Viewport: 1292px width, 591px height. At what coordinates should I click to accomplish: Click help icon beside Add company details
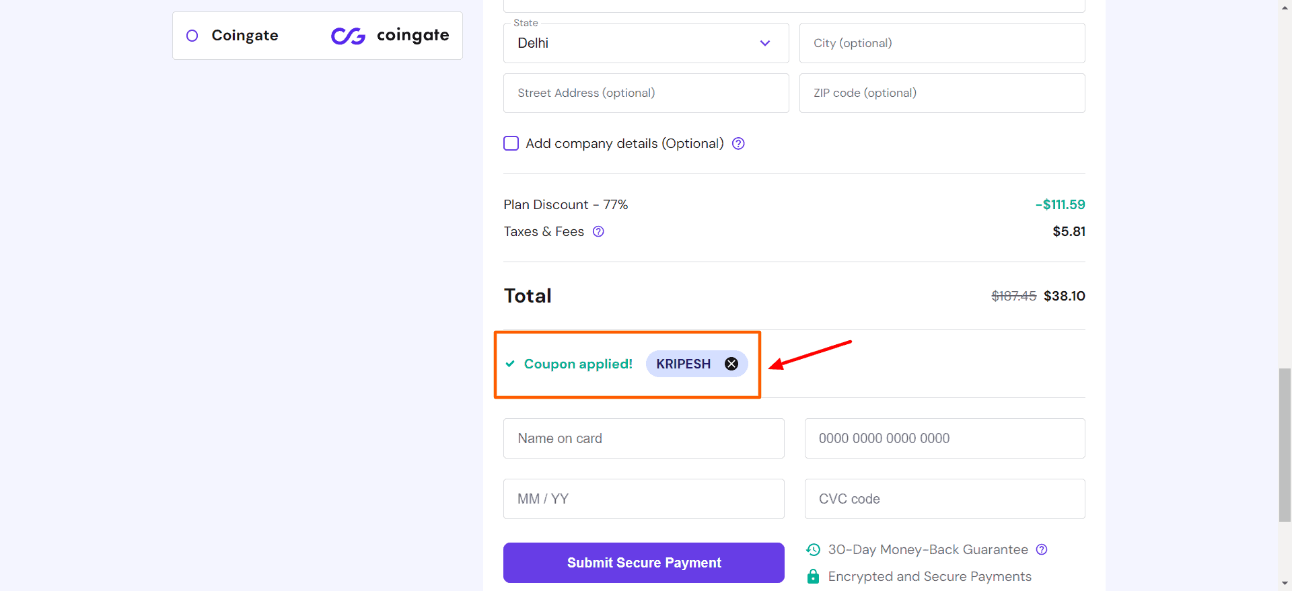[x=738, y=143]
